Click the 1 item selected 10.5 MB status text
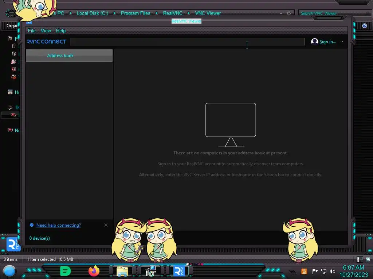Screen dimensions: 373x279 (x=50, y=259)
